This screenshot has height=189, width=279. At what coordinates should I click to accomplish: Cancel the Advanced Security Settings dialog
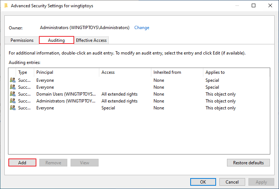232,182
